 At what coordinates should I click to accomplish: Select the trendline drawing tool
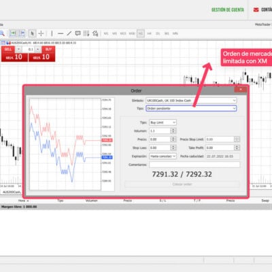69,33
